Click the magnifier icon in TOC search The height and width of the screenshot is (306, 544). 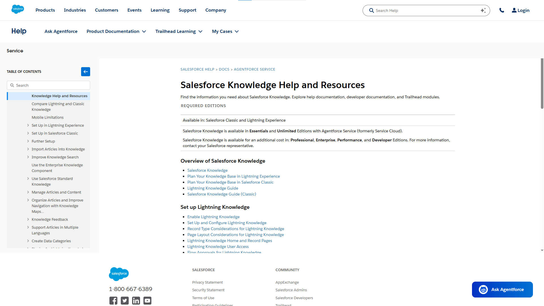tap(12, 85)
